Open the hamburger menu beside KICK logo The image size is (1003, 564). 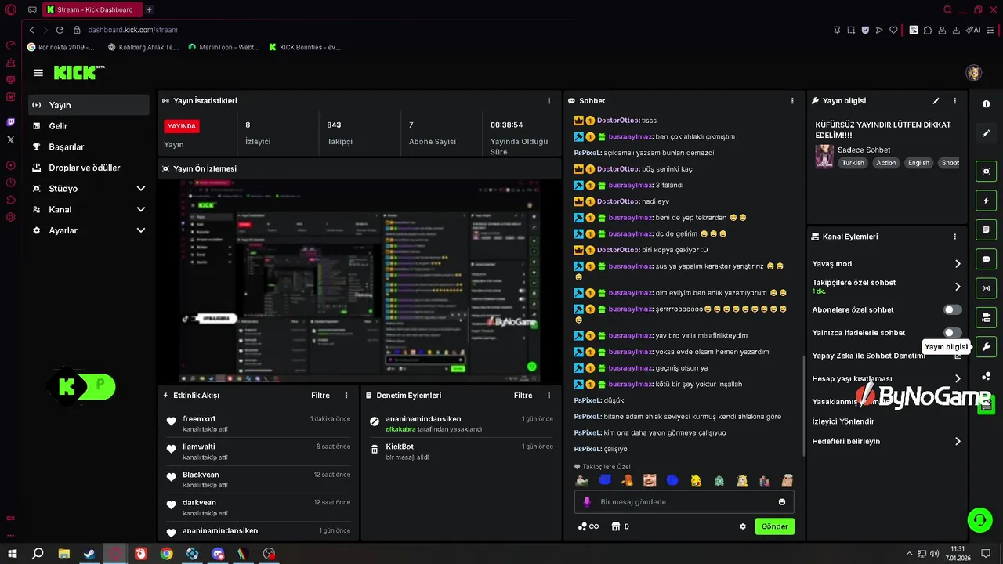pos(38,73)
